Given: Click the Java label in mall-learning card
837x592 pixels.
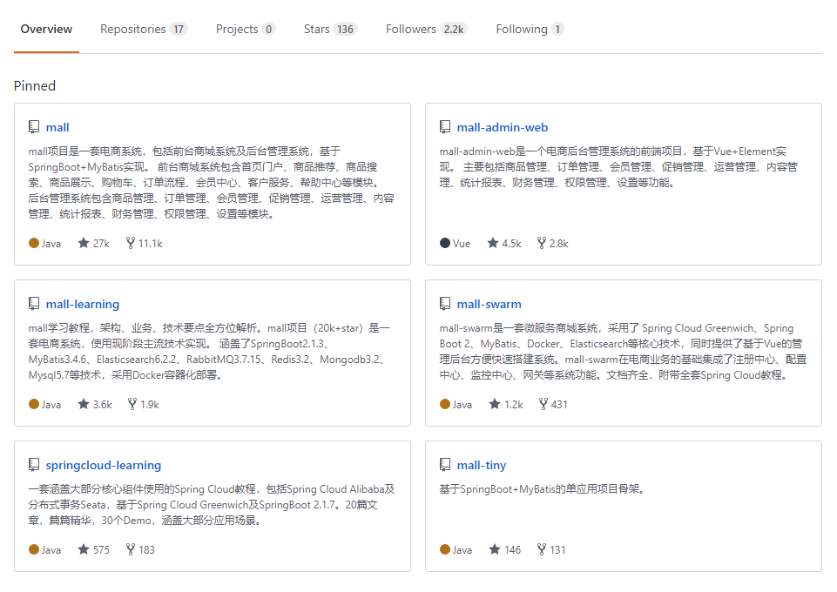Looking at the screenshot, I should (51, 405).
